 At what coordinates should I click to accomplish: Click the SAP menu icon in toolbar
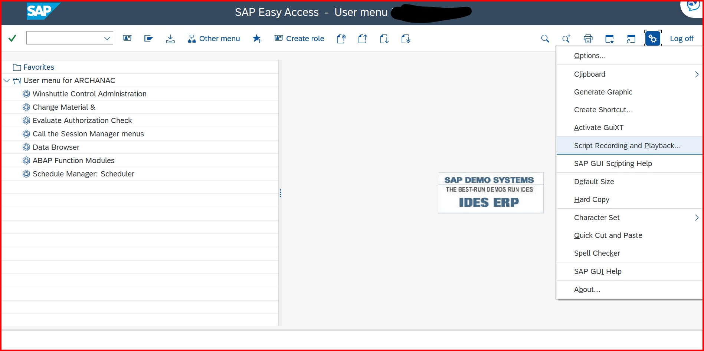[127, 38]
